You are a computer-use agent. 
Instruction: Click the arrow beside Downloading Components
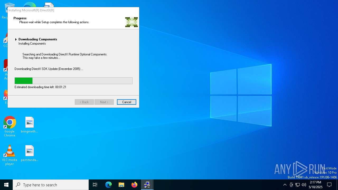16,39
